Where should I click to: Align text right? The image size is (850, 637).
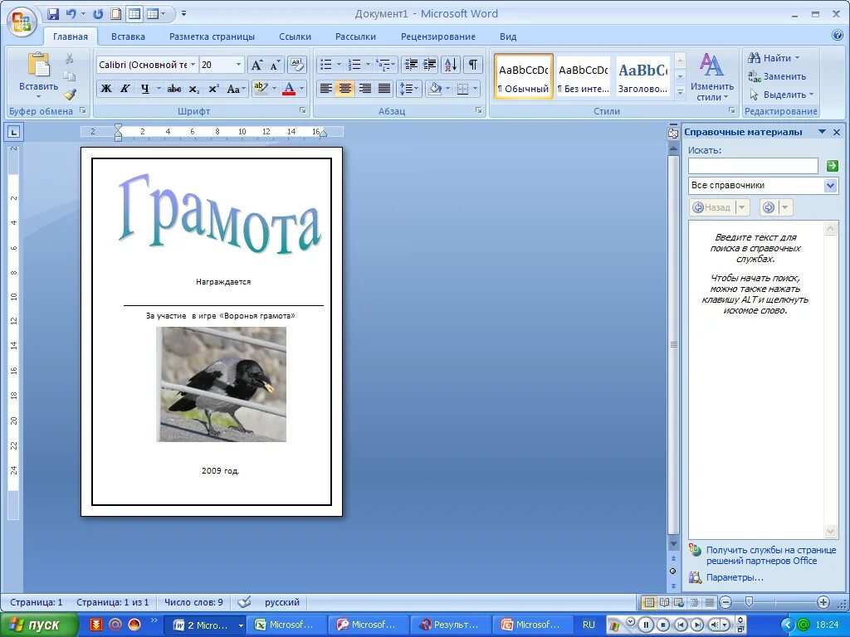point(365,88)
